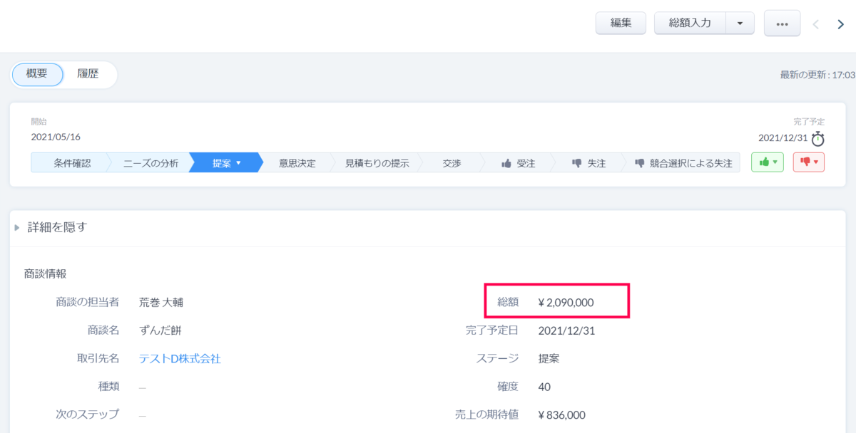The width and height of the screenshot is (856, 433).
Task: Select the 意思決定 stage
Action: pyautogui.click(x=297, y=163)
